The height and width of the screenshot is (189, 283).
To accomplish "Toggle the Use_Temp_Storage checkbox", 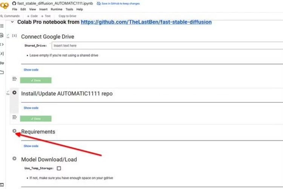I will click(x=59, y=168).
